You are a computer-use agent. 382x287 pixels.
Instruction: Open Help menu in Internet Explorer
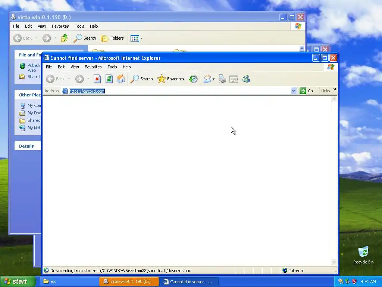click(x=127, y=67)
